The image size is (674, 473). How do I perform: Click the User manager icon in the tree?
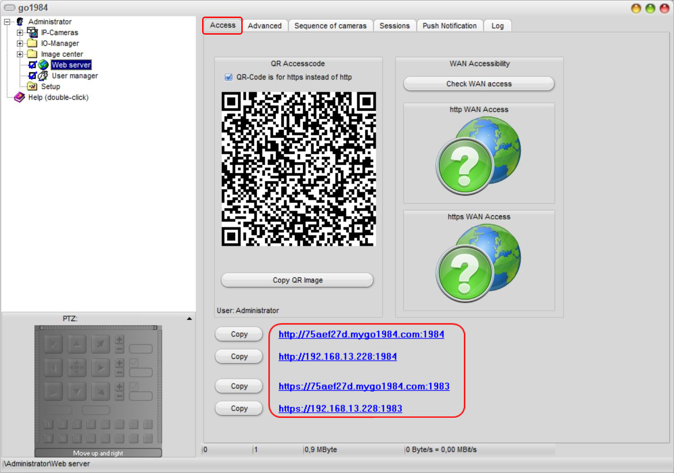pos(43,76)
